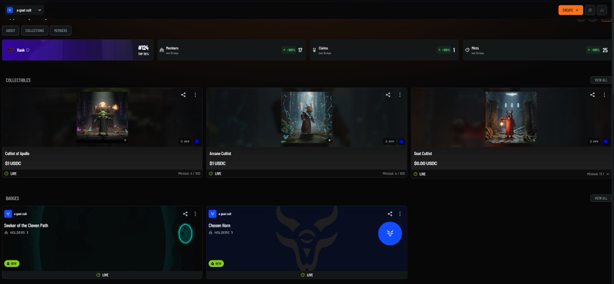Open more options for Goat Cultist
Screen dimensions: 614x284
tap(604, 95)
